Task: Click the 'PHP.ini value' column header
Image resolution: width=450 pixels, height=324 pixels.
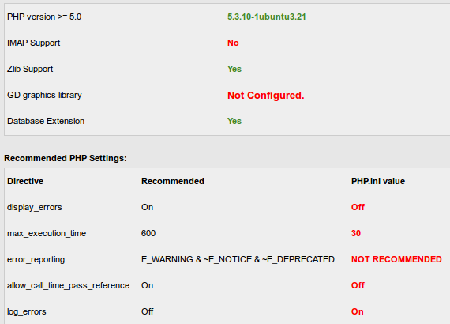Action: tap(378, 181)
